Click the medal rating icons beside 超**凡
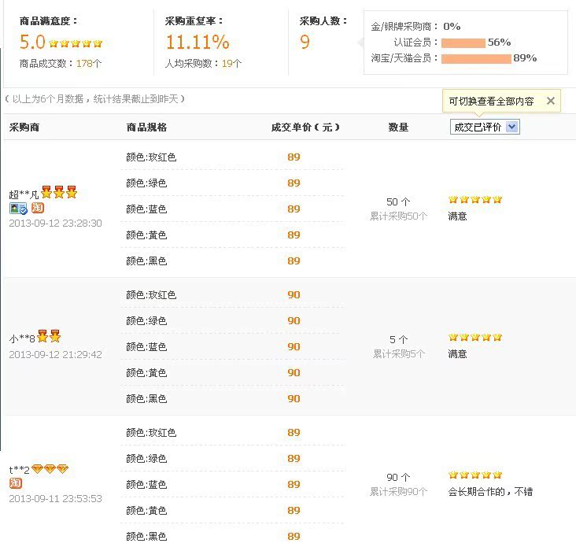Image resolution: width=576 pixels, height=547 pixels. 59,193
